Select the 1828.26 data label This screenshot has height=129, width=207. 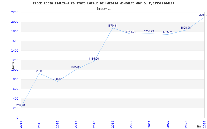[x=186, y=28]
